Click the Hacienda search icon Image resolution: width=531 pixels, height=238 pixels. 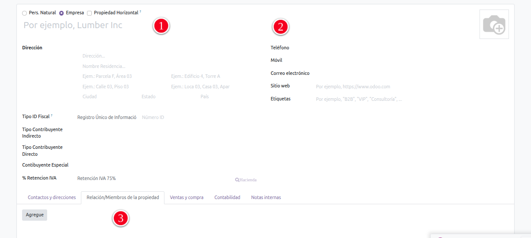pyautogui.click(x=237, y=180)
